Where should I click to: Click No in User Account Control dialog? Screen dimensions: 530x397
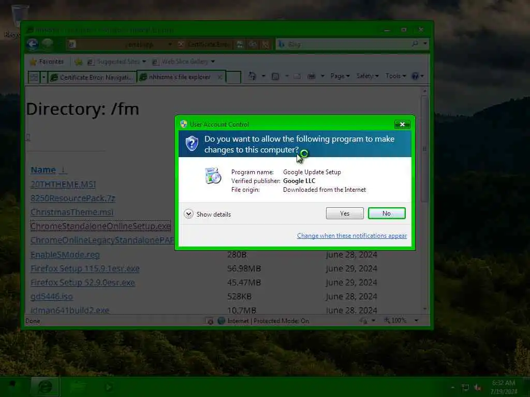386,213
